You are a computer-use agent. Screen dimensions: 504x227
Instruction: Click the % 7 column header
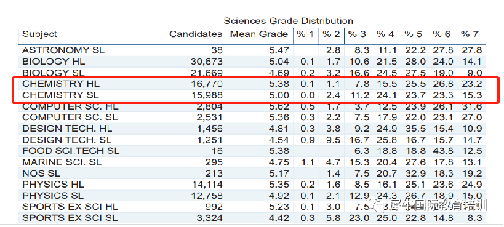coord(470,34)
